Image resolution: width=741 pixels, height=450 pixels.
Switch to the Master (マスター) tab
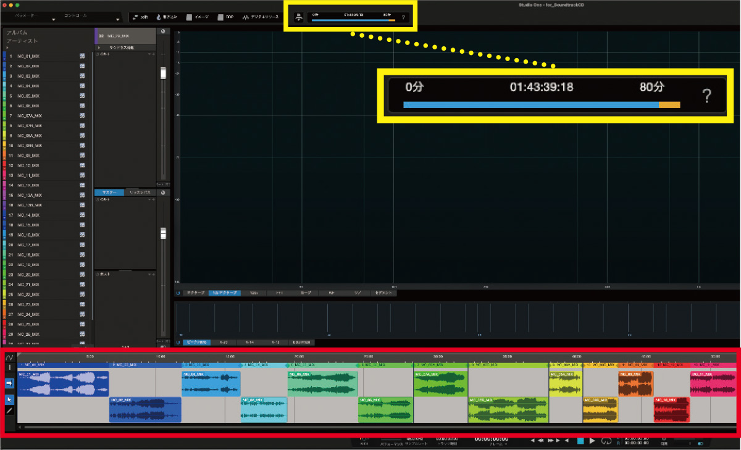point(109,193)
